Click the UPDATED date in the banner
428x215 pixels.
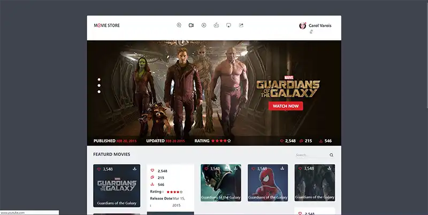pos(175,141)
